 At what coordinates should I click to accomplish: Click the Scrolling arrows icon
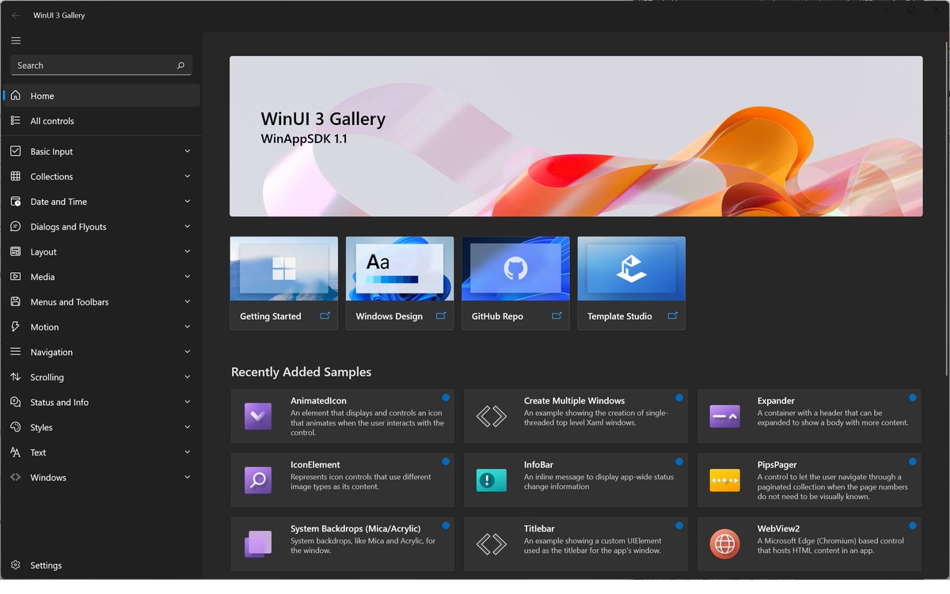(x=16, y=377)
